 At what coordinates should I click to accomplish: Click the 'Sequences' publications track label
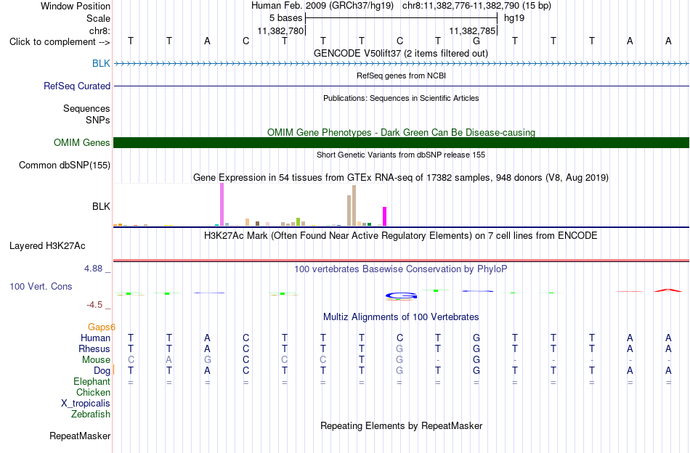point(86,108)
